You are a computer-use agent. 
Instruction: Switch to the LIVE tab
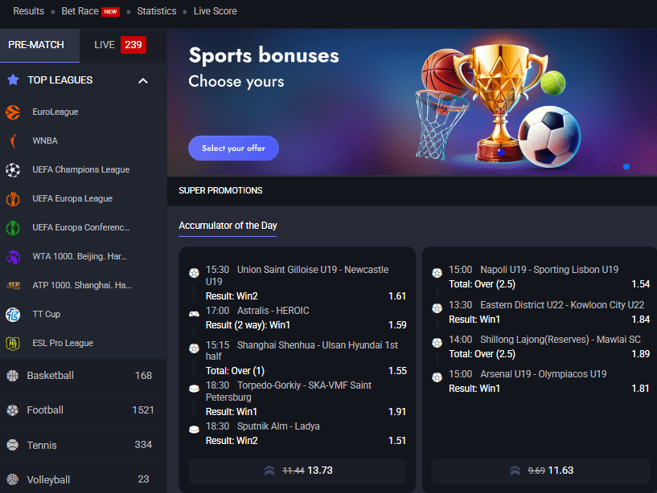click(120, 45)
